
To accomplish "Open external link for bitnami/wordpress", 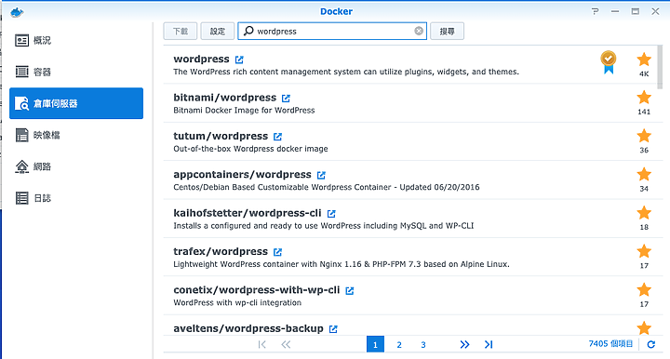I will click(x=286, y=99).
